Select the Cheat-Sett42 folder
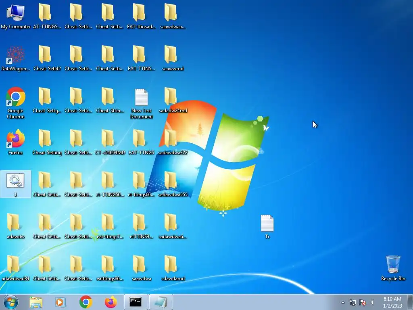Viewport: 413px width, 310px height. tap(47, 58)
